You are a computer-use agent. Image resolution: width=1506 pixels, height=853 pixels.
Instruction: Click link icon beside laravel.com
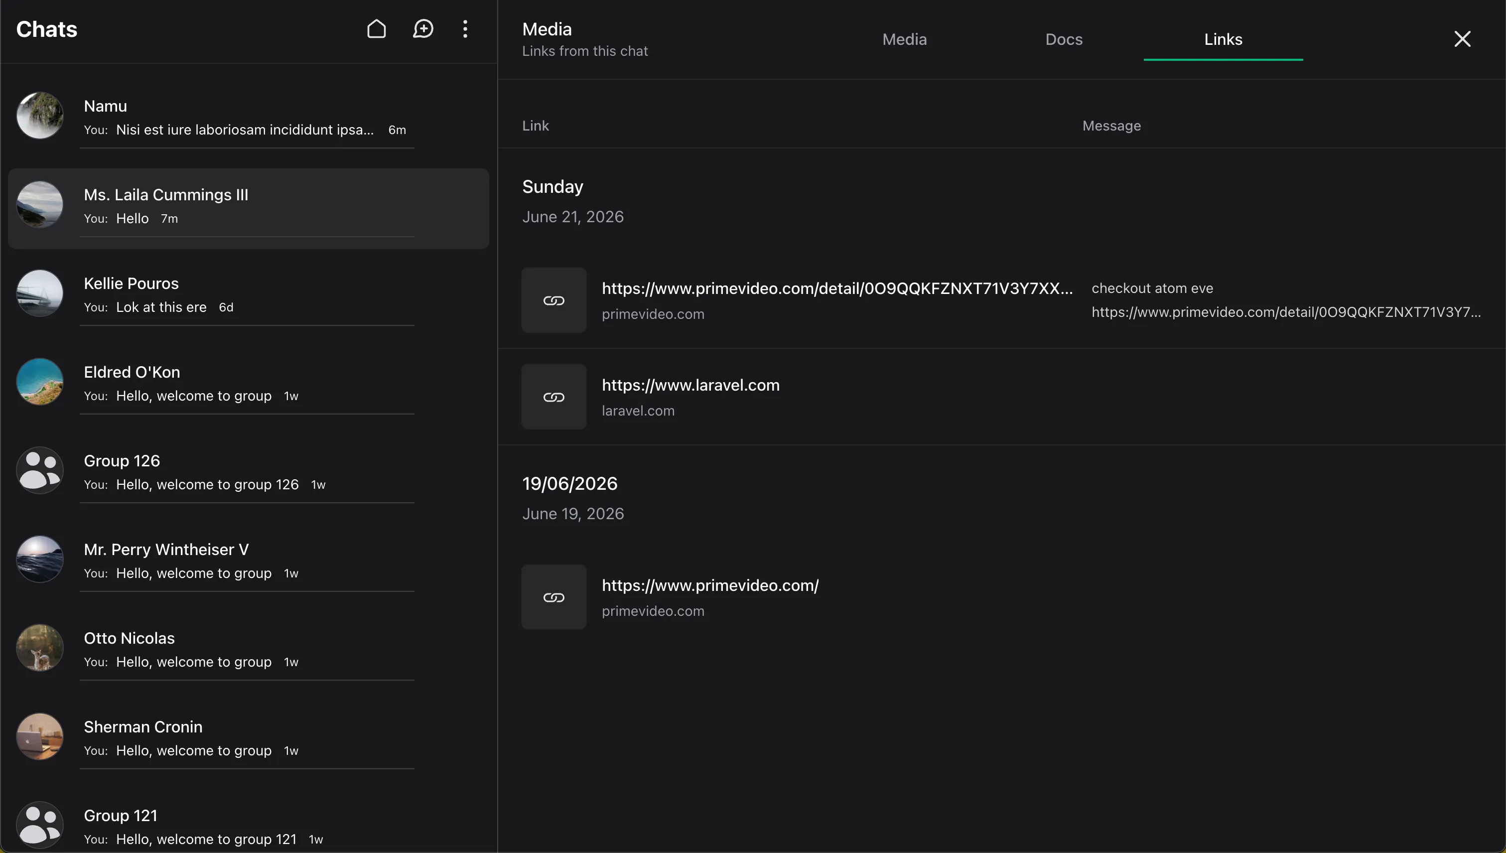(x=553, y=397)
